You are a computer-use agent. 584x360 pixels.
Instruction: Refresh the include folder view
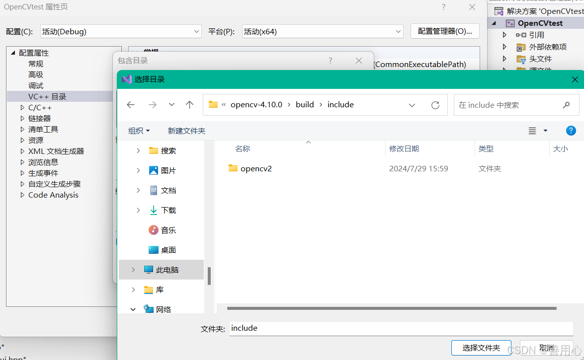click(x=435, y=105)
